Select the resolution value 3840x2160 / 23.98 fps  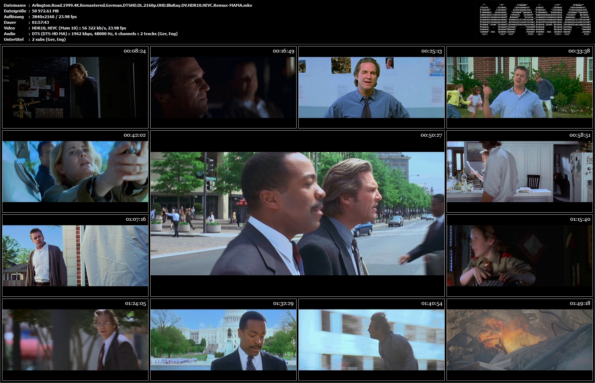tap(54, 17)
